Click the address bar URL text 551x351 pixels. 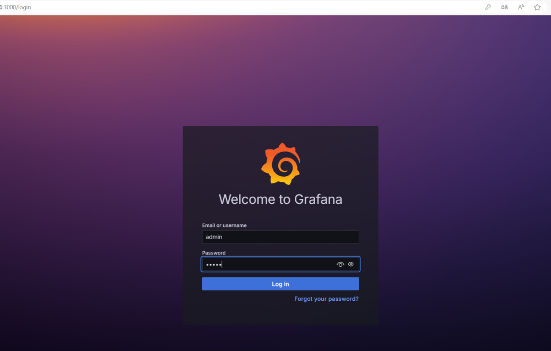15,7
